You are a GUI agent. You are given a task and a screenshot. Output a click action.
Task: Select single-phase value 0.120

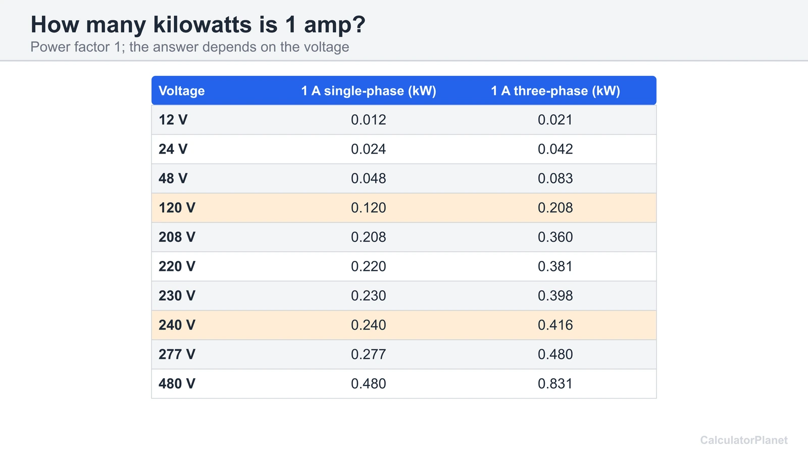(369, 208)
